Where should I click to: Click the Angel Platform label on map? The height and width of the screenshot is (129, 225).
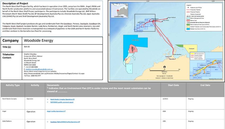click(172, 17)
